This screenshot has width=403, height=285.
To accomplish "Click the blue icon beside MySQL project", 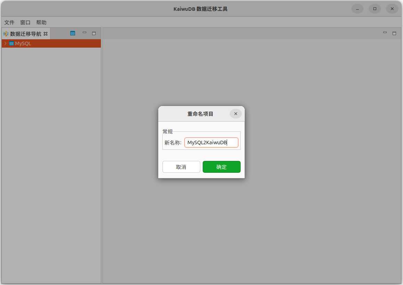I will coord(11,43).
